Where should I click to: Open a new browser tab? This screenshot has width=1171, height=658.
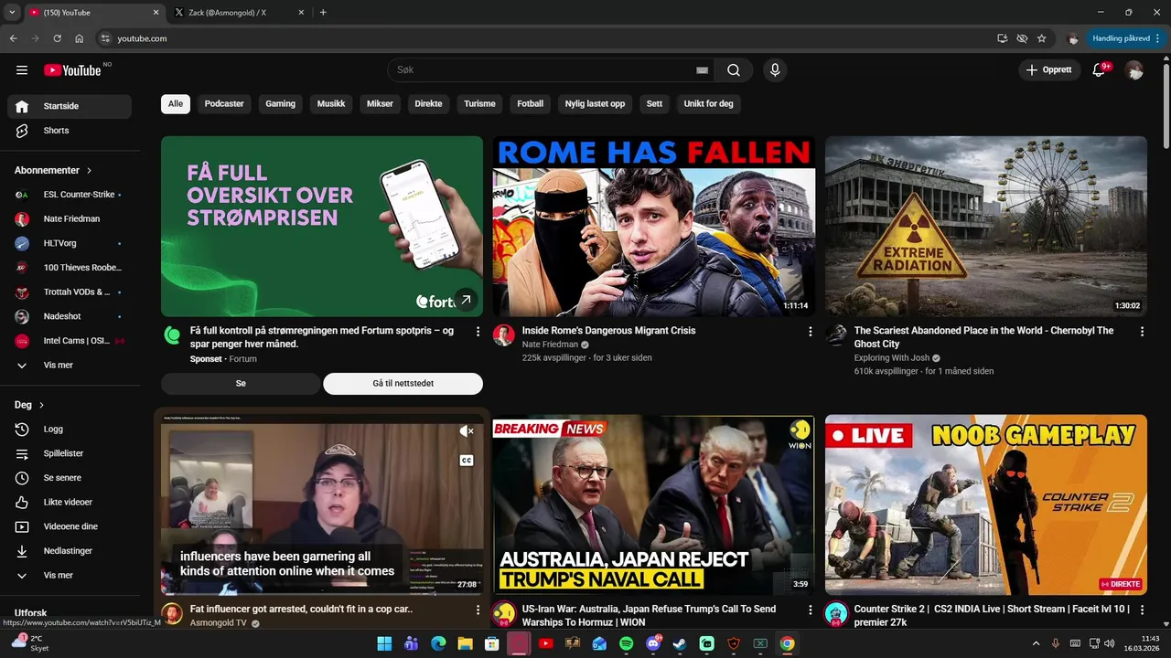pyautogui.click(x=323, y=13)
